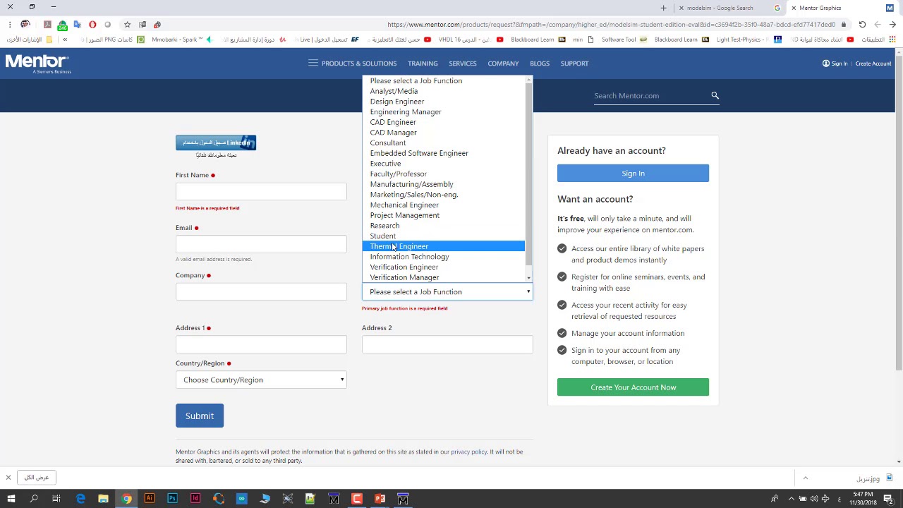Open Arduino from taskbar
This screenshot has width=903, height=508.
(241, 499)
